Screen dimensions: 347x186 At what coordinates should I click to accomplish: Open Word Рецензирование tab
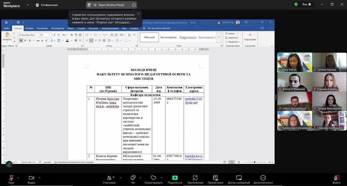(110, 28)
